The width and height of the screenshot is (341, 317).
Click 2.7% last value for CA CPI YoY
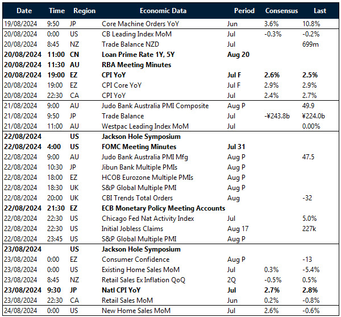click(310, 96)
